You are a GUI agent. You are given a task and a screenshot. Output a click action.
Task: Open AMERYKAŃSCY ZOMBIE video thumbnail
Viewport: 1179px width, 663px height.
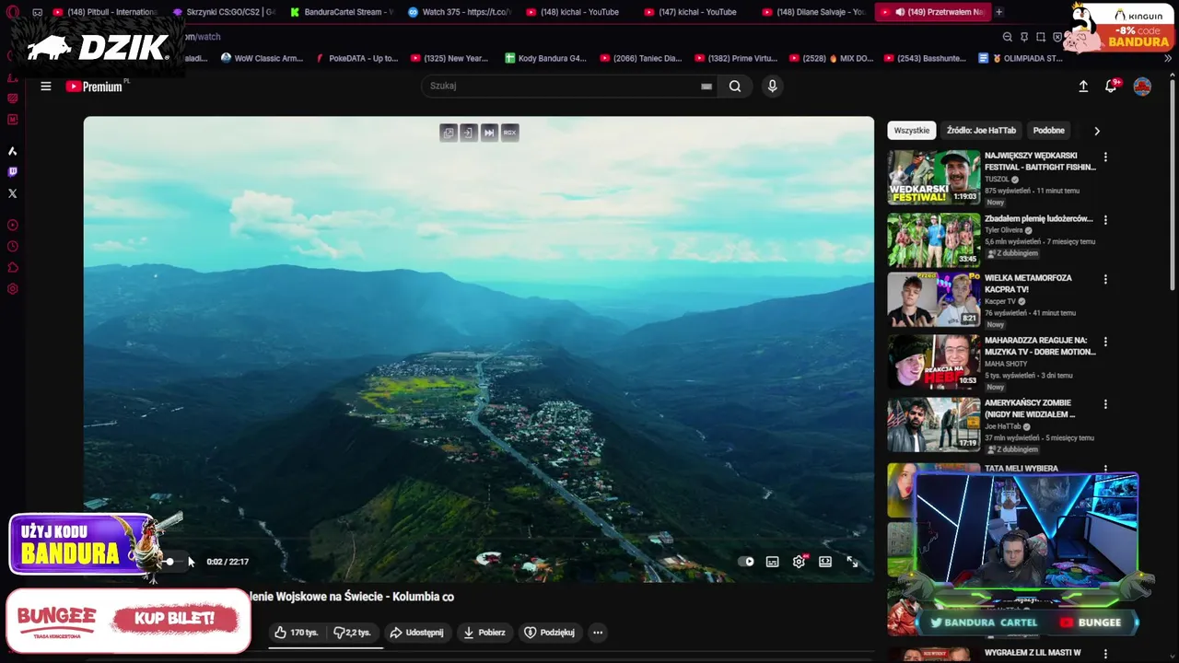(933, 424)
